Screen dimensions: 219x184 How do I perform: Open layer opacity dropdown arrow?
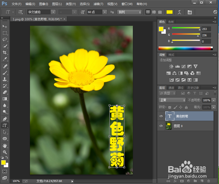[214, 100]
